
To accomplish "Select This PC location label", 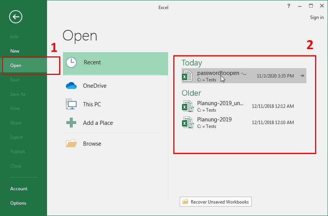I will (92, 104).
